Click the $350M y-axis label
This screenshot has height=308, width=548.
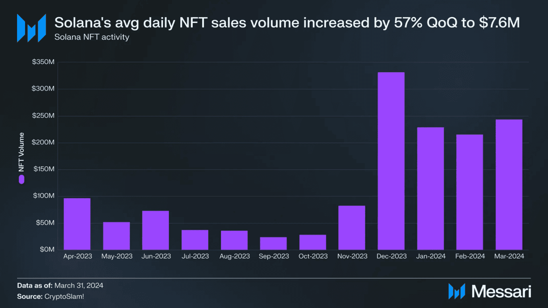pyautogui.click(x=43, y=62)
